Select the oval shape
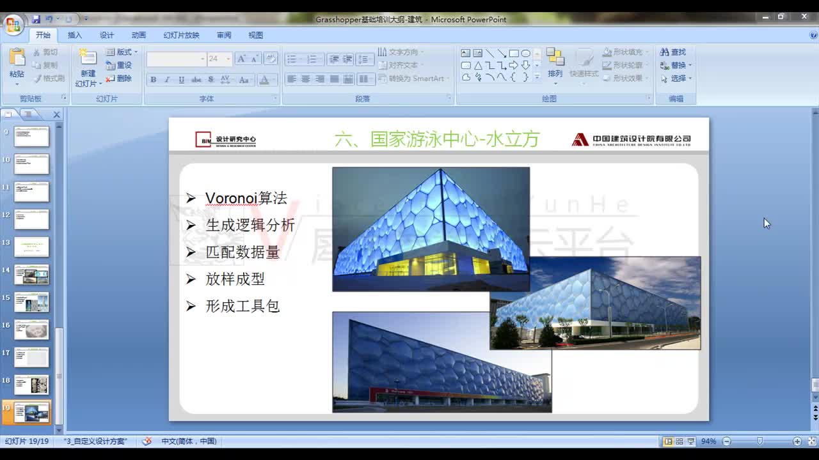Screen dimensions: 819x460 tap(526, 53)
